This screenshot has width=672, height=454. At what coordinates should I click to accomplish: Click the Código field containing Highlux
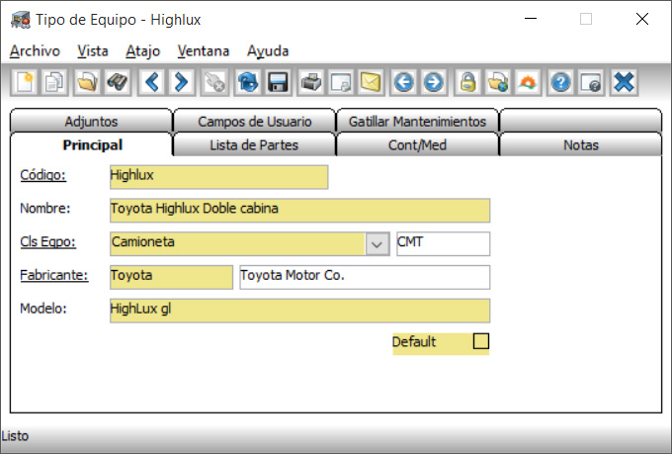219,177
